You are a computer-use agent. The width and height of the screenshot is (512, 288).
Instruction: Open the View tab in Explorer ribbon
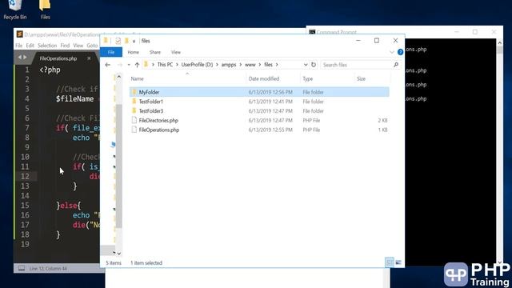coord(176,52)
